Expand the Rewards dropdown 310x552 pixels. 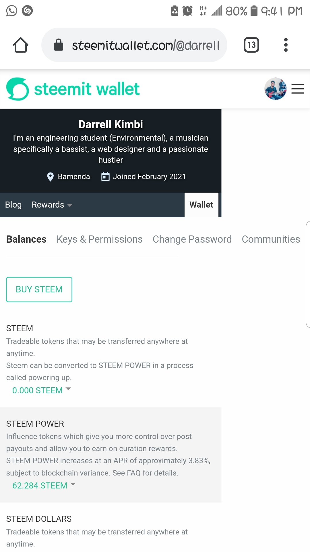[x=52, y=205]
